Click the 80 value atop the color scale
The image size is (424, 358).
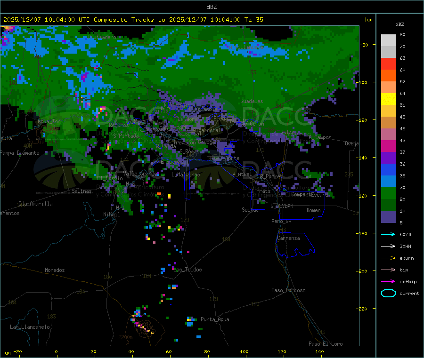402,34
